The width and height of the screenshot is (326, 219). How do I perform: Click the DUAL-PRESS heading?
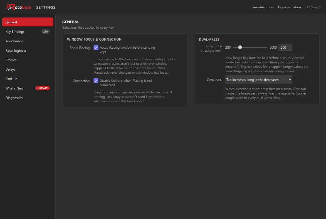[x=209, y=39]
